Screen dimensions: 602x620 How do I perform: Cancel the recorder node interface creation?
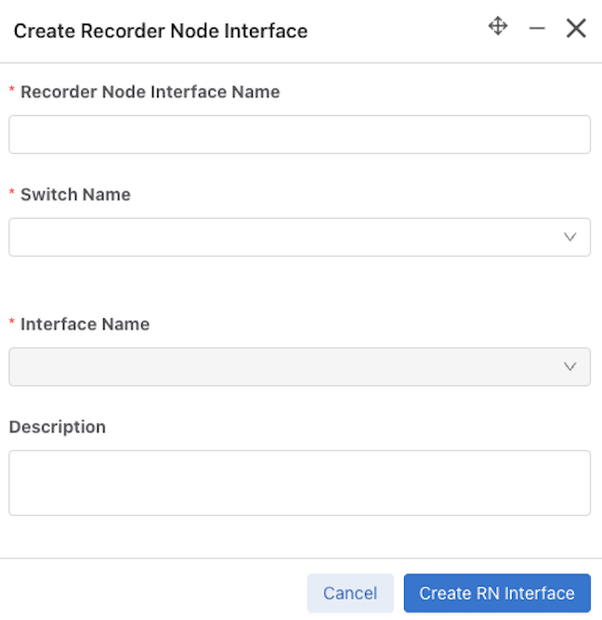pyautogui.click(x=350, y=593)
